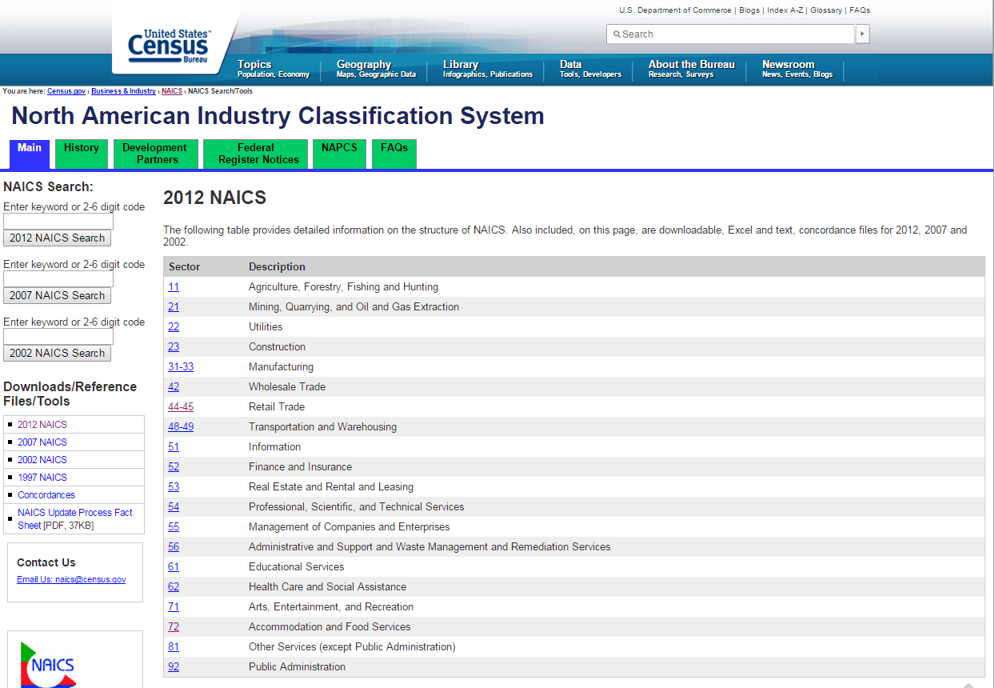This screenshot has height=688, width=995.
Task: Click the Description column header
Action: [x=277, y=267]
